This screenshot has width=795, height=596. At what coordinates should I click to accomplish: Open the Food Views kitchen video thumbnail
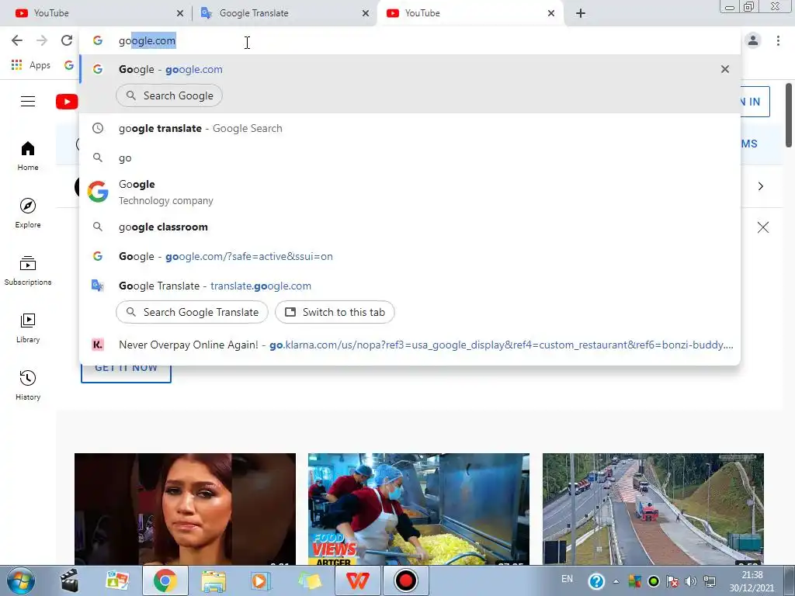(x=418, y=509)
